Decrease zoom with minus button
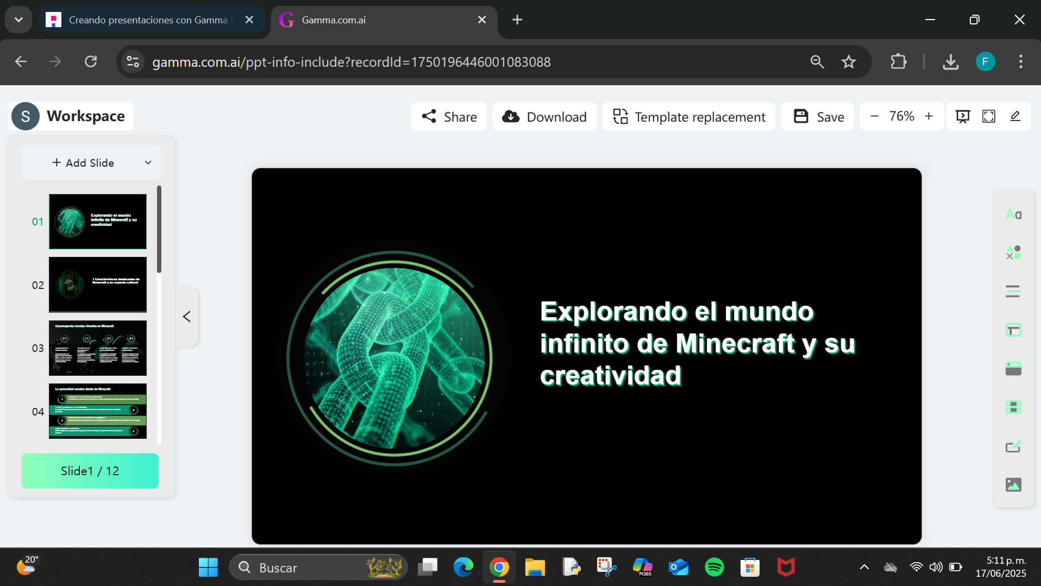Viewport: 1041px width, 586px height. coord(874,116)
